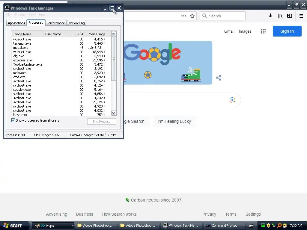The image size is (307, 230).
Task: Click into the Google search input box
Action: (x=176, y=100)
